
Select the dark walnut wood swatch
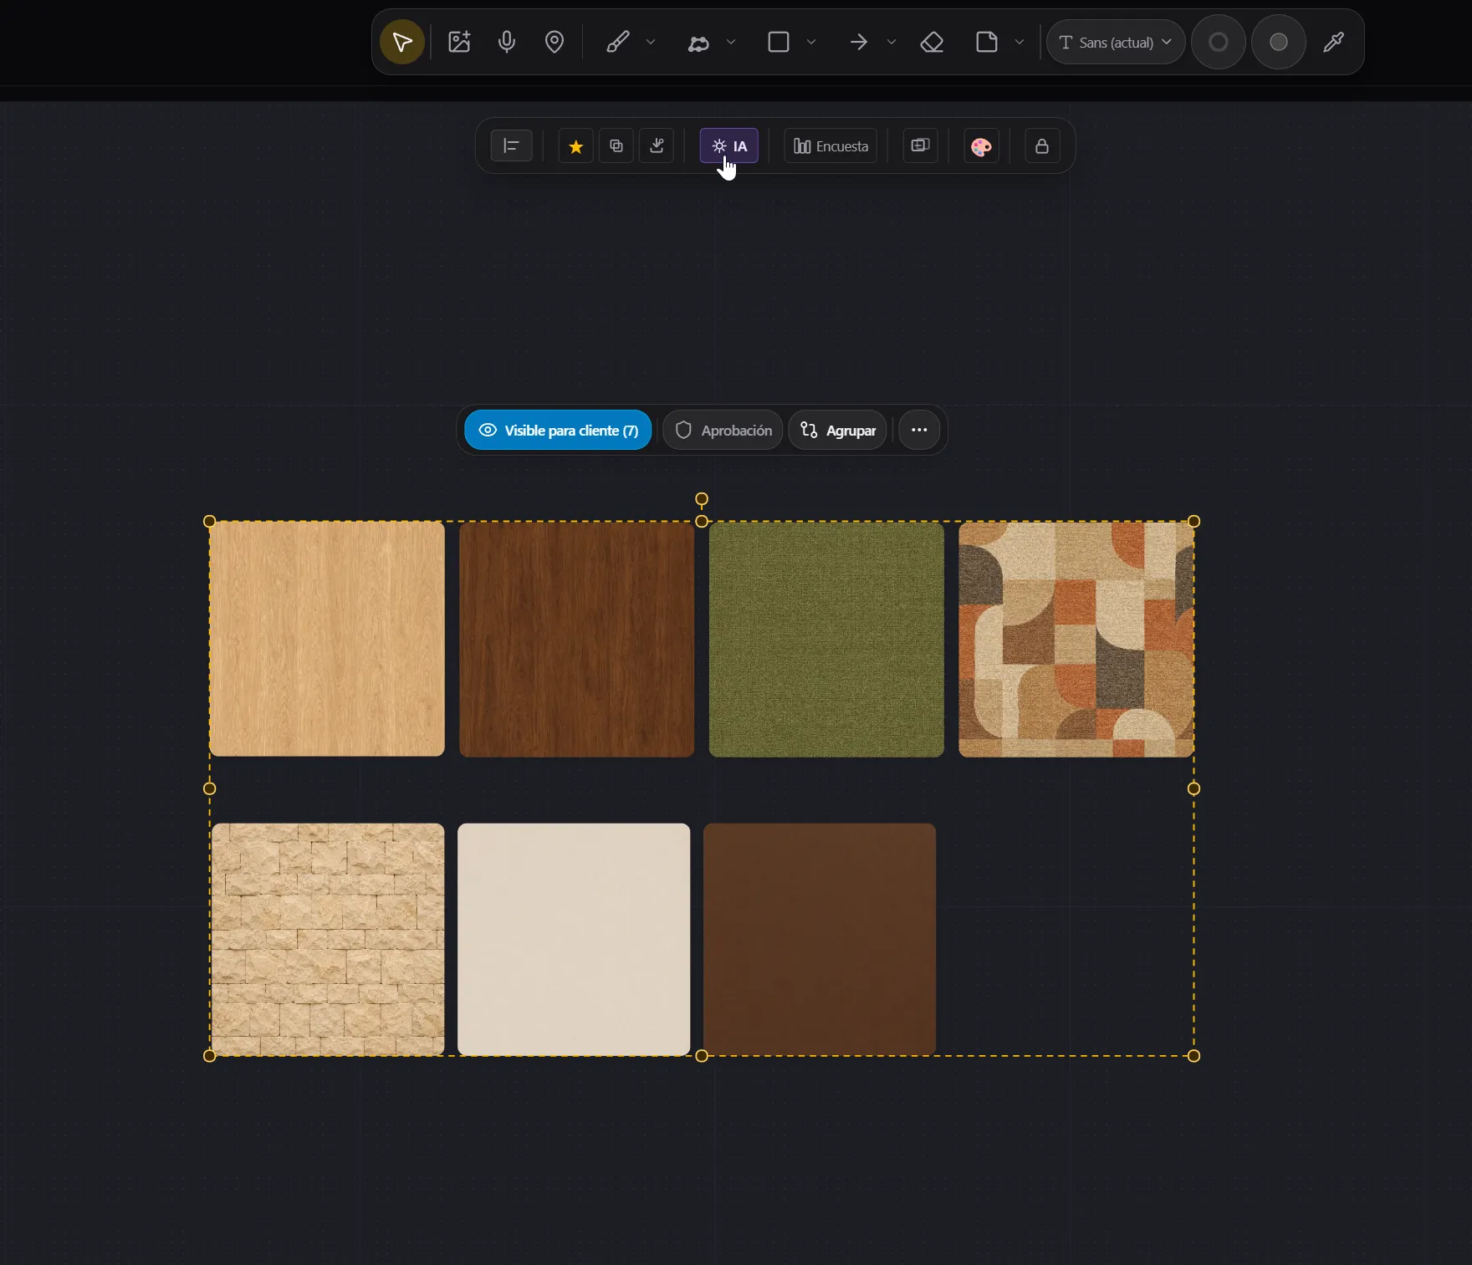[577, 639]
